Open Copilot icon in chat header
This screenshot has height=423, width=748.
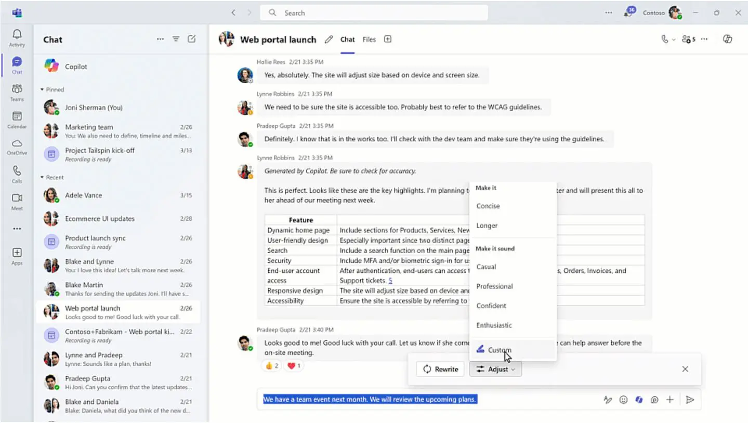coord(728,39)
